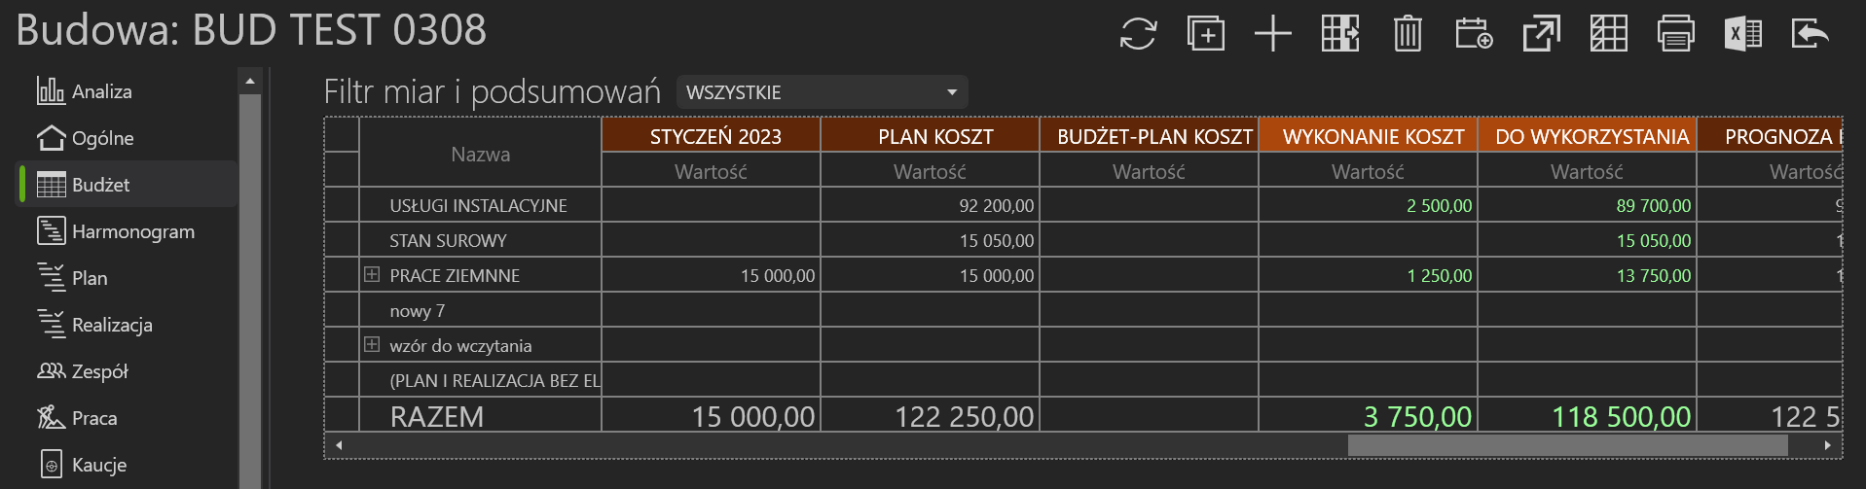Open the WSZYSTKIE filter dropdown
Image resolution: width=1866 pixels, height=489 pixels.
click(822, 92)
